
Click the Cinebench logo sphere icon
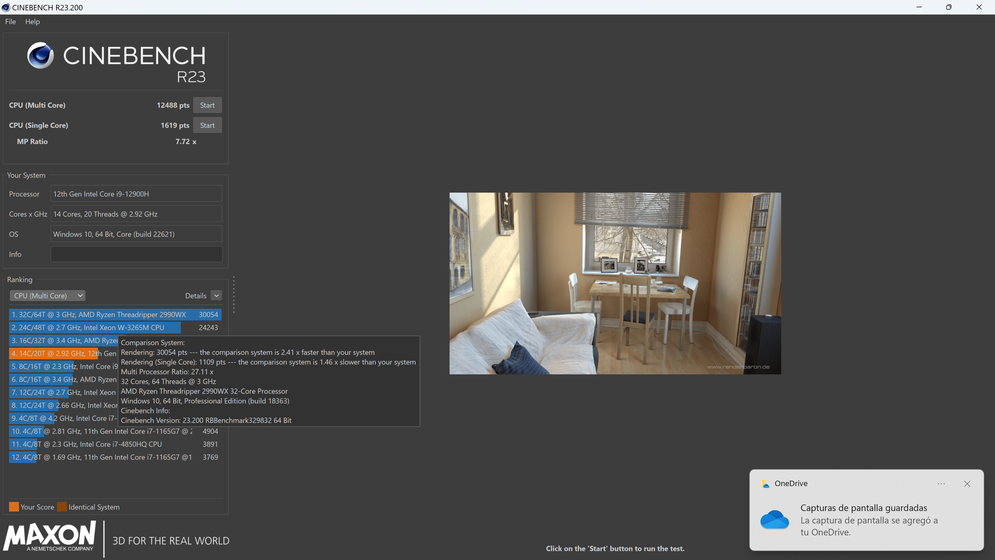(x=40, y=55)
